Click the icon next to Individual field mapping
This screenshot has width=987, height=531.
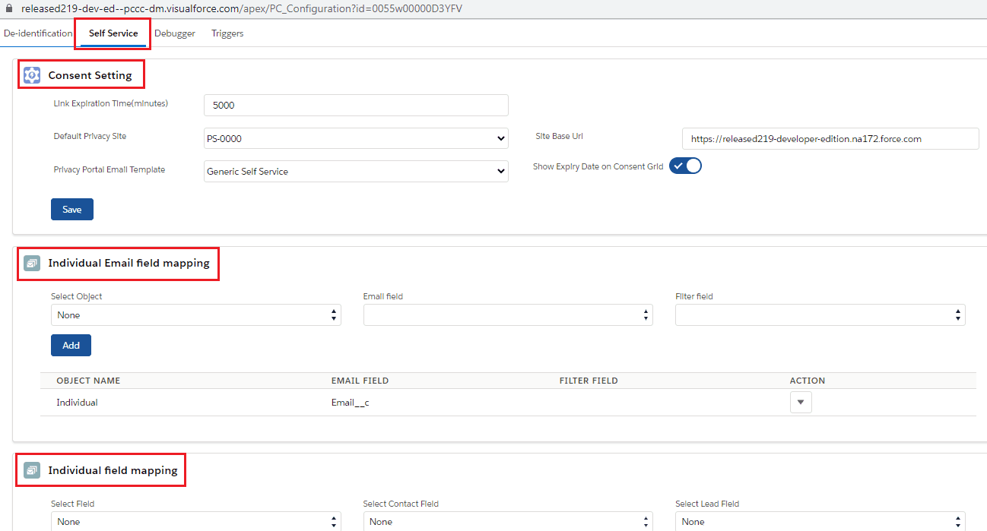[x=31, y=469]
